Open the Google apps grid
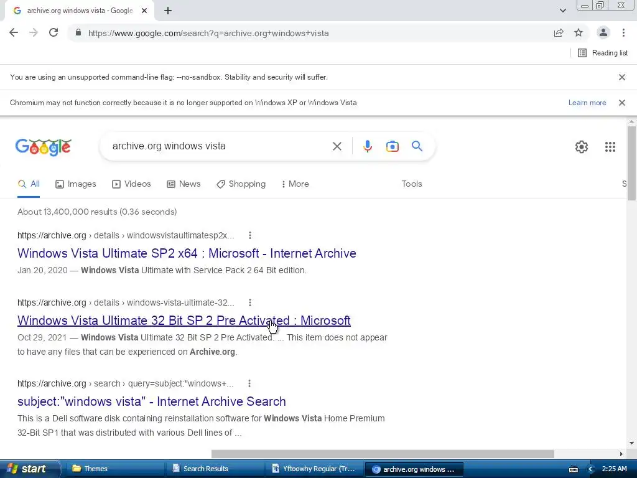The image size is (637, 478). click(610, 147)
